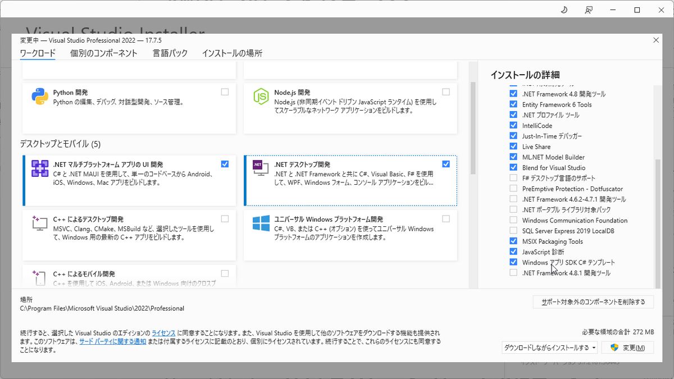
Task: Uncheck Just-In-Time デバッガー component
Action: (513, 136)
